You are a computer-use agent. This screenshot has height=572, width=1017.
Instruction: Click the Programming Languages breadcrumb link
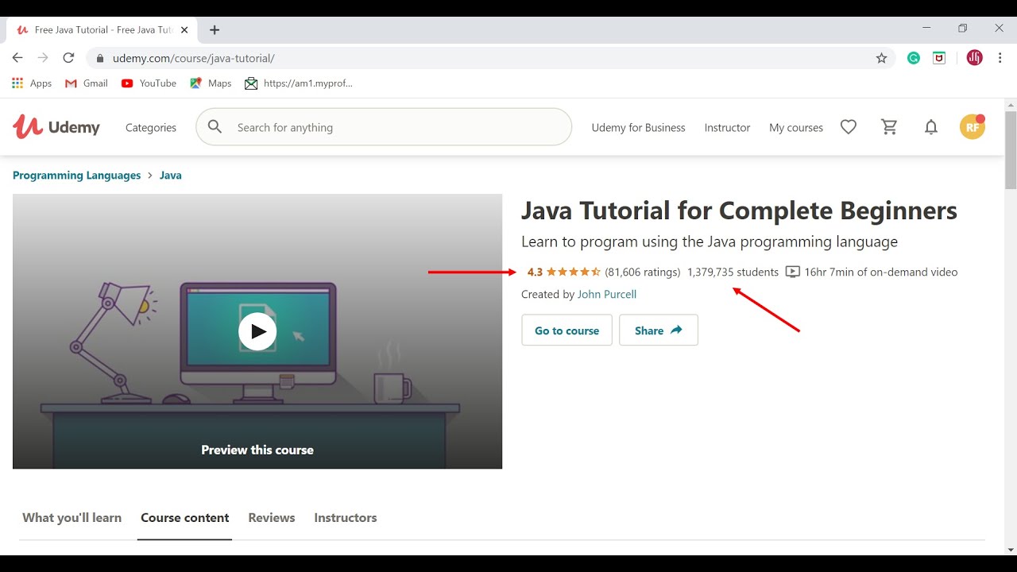77,176
